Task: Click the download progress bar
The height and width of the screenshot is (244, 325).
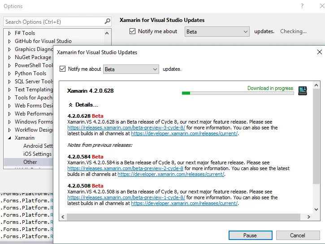Action: click(238, 93)
